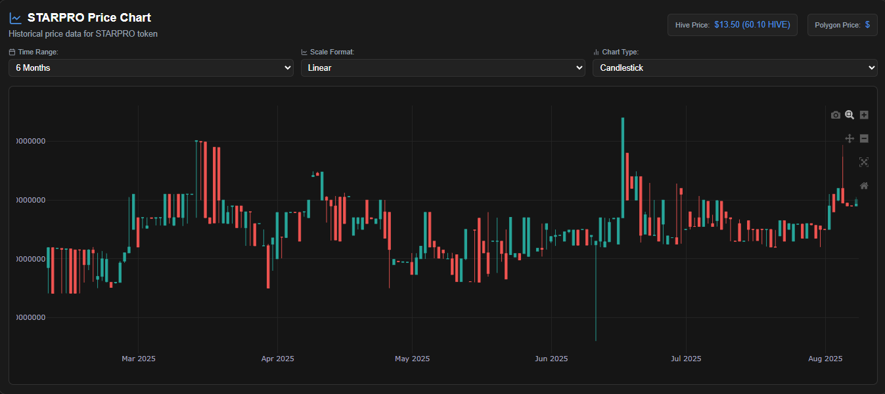Screen dimensions: 885x394
Task: Open the Scale Format dropdown showing Linear
Action: (443, 68)
